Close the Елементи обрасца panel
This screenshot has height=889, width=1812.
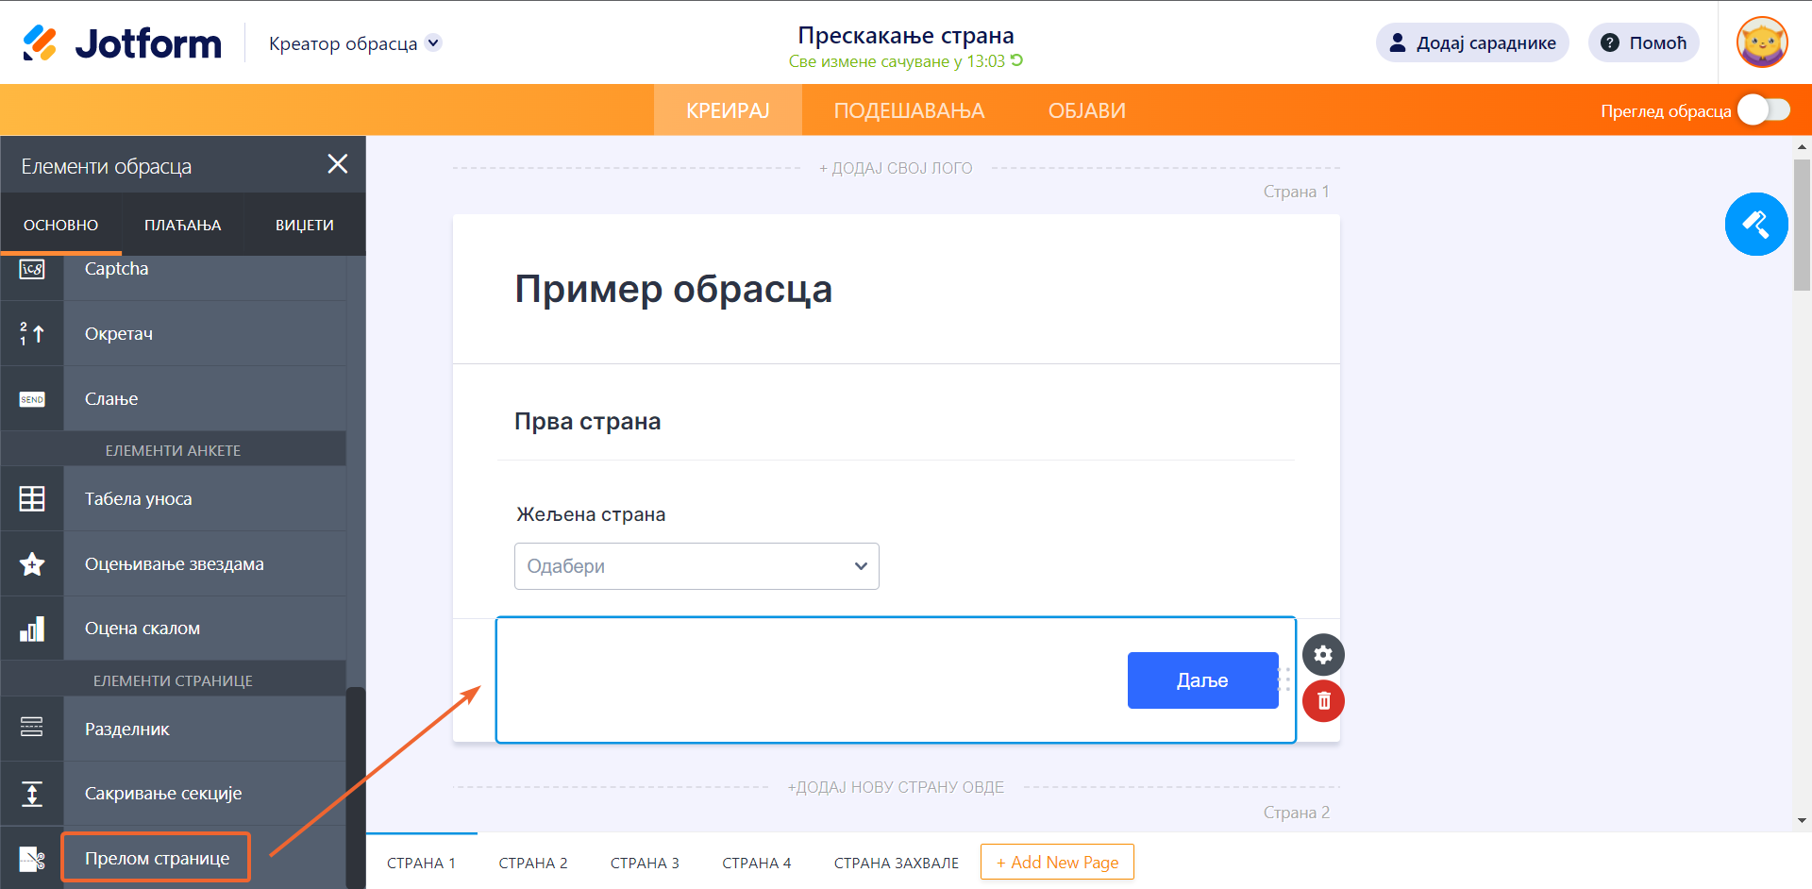tap(337, 164)
